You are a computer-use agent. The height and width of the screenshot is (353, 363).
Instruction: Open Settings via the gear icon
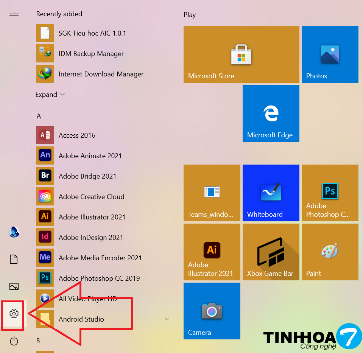click(x=14, y=314)
